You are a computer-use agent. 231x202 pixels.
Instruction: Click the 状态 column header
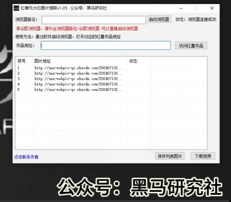139,61
